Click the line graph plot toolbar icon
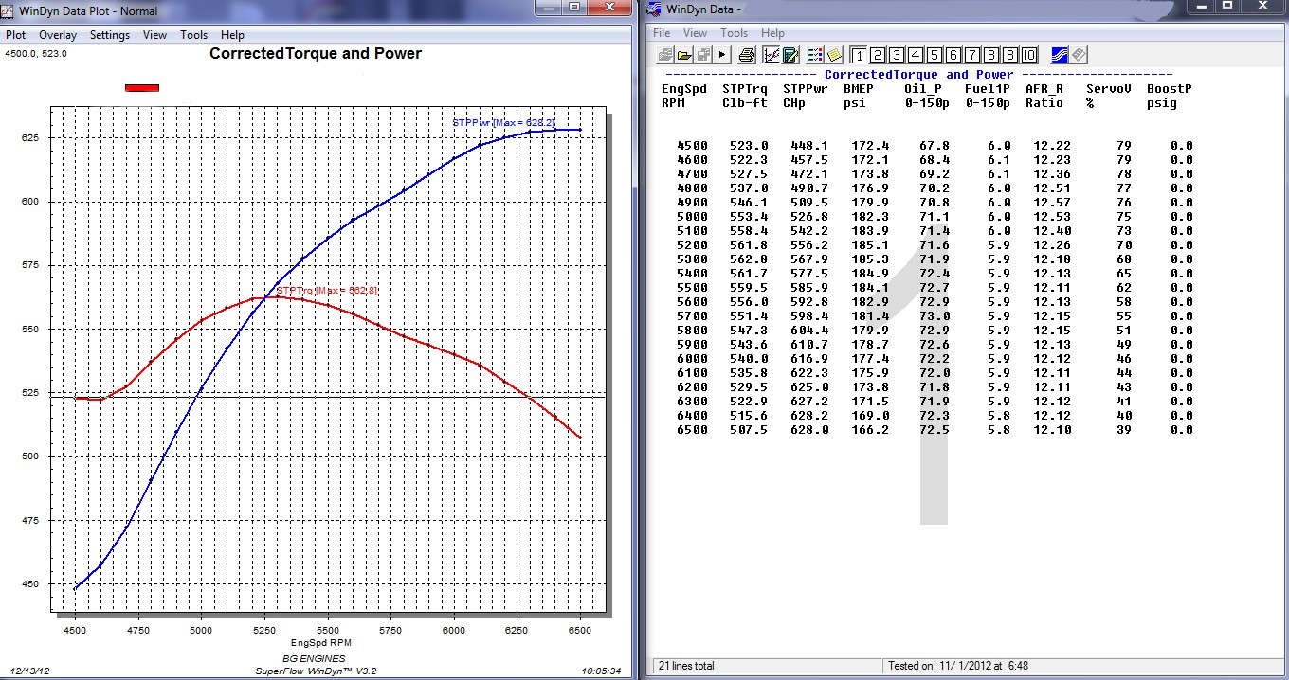Screen dimensions: 1289x680 click(x=772, y=55)
